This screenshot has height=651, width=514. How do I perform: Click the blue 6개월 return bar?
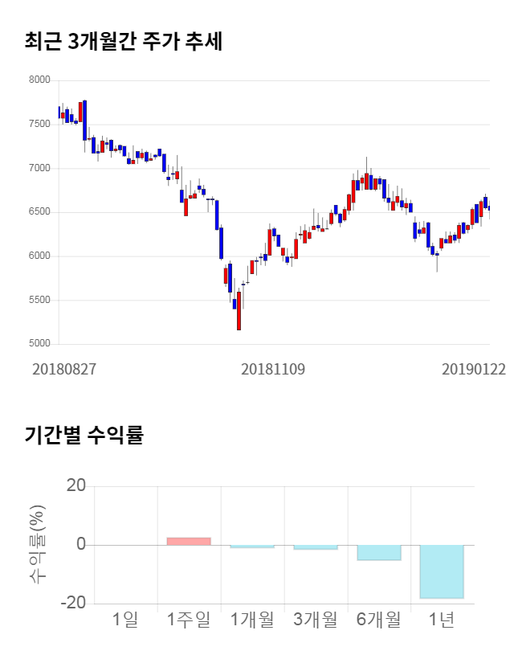click(379, 552)
